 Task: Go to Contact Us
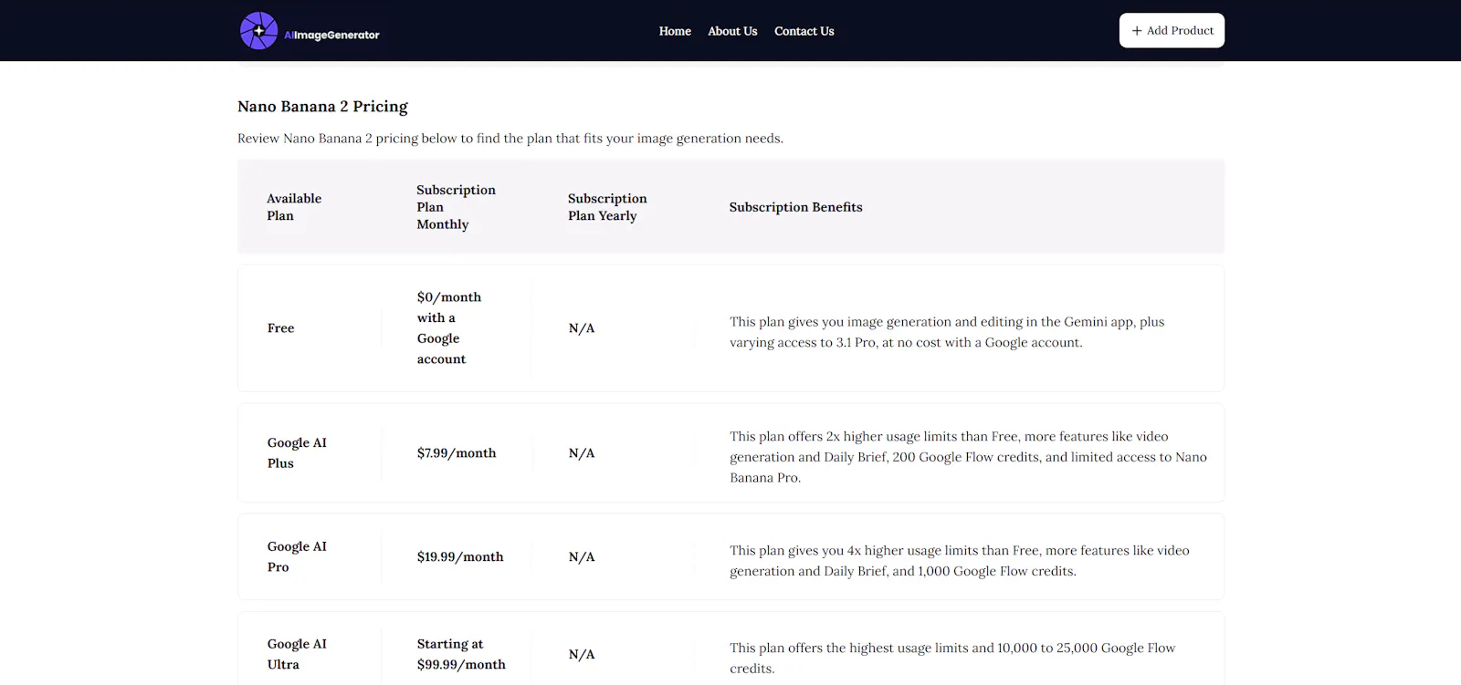804,31
